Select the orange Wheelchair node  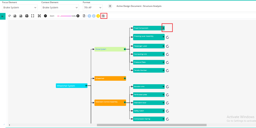click(x=110, y=78)
